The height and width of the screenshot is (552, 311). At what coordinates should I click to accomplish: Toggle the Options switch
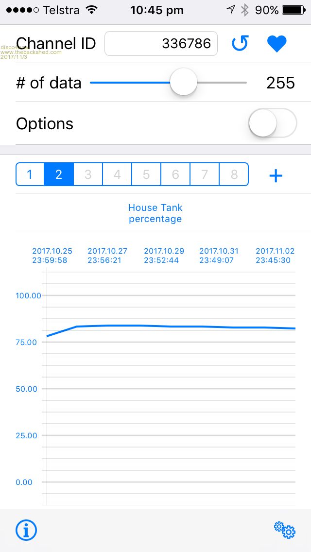click(272, 123)
